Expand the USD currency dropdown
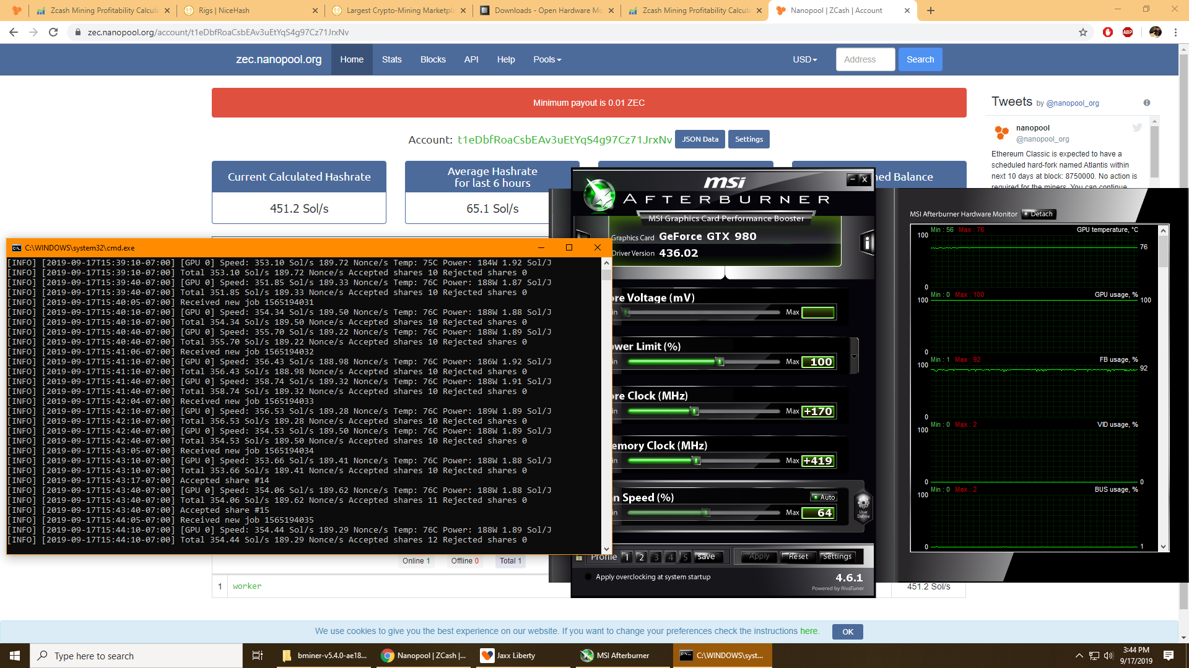The image size is (1189, 668). (x=804, y=59)
